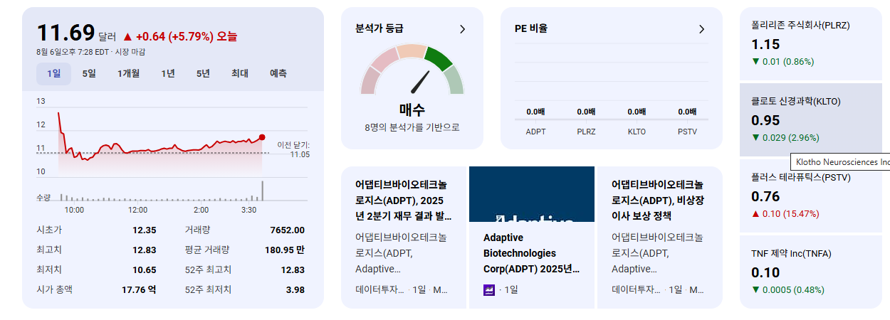Click the analyst rating gauge needle

coord(420,82)
